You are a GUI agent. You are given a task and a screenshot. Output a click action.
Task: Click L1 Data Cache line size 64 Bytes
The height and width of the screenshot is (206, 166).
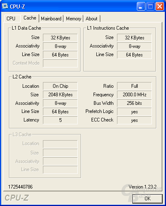point(60,55)
